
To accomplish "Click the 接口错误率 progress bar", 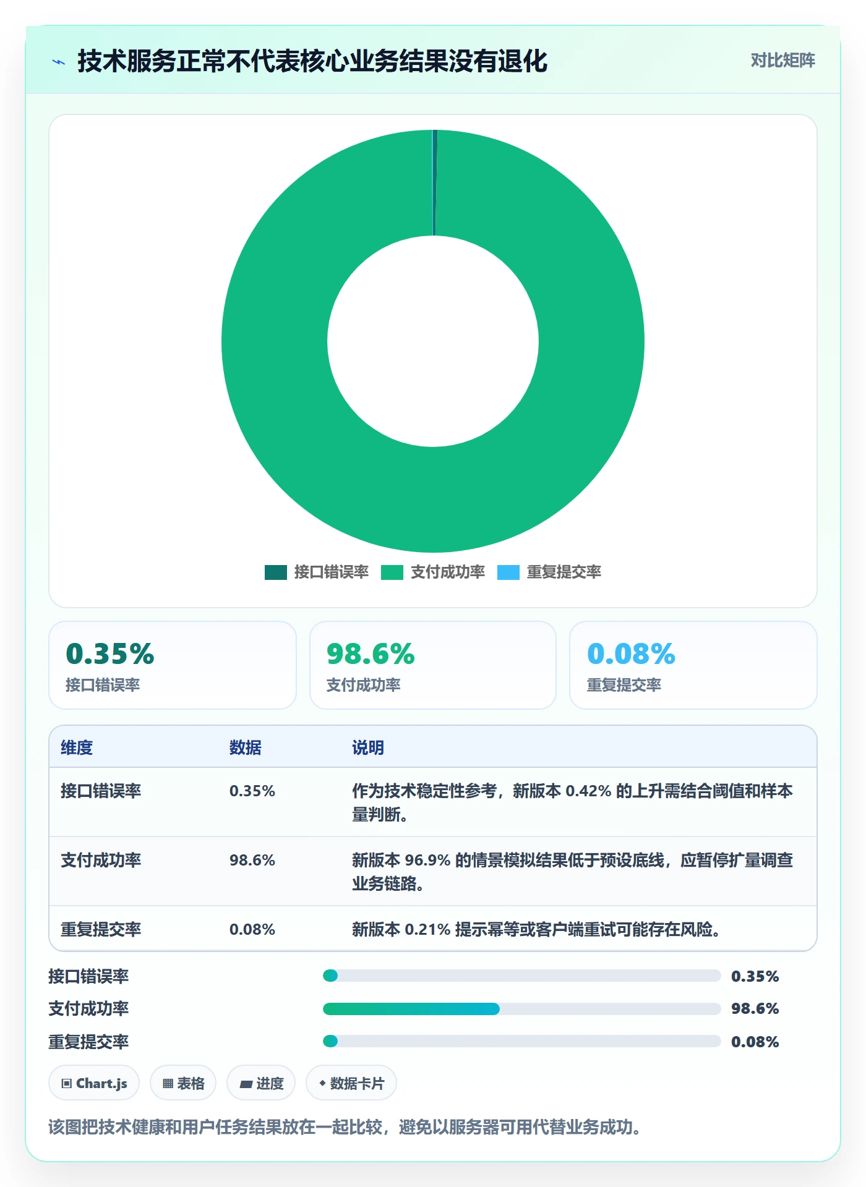I will [522, 976].
